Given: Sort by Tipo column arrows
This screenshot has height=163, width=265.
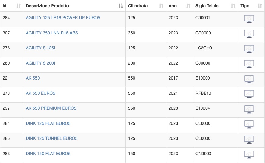Looking at the screenshot, I should [260, 6].
